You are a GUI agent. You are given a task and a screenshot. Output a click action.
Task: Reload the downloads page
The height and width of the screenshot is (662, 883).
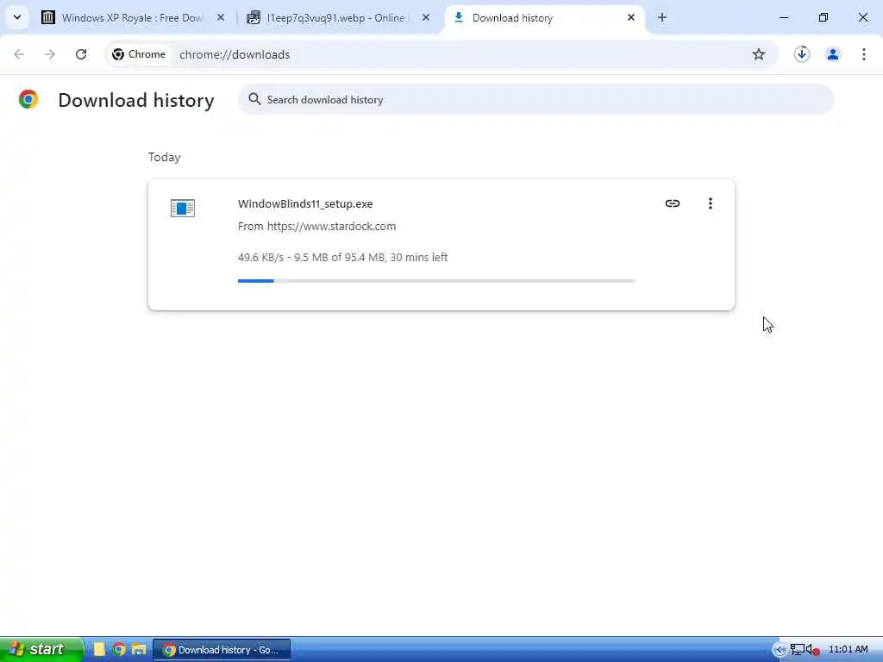click(x=81, y=54)
